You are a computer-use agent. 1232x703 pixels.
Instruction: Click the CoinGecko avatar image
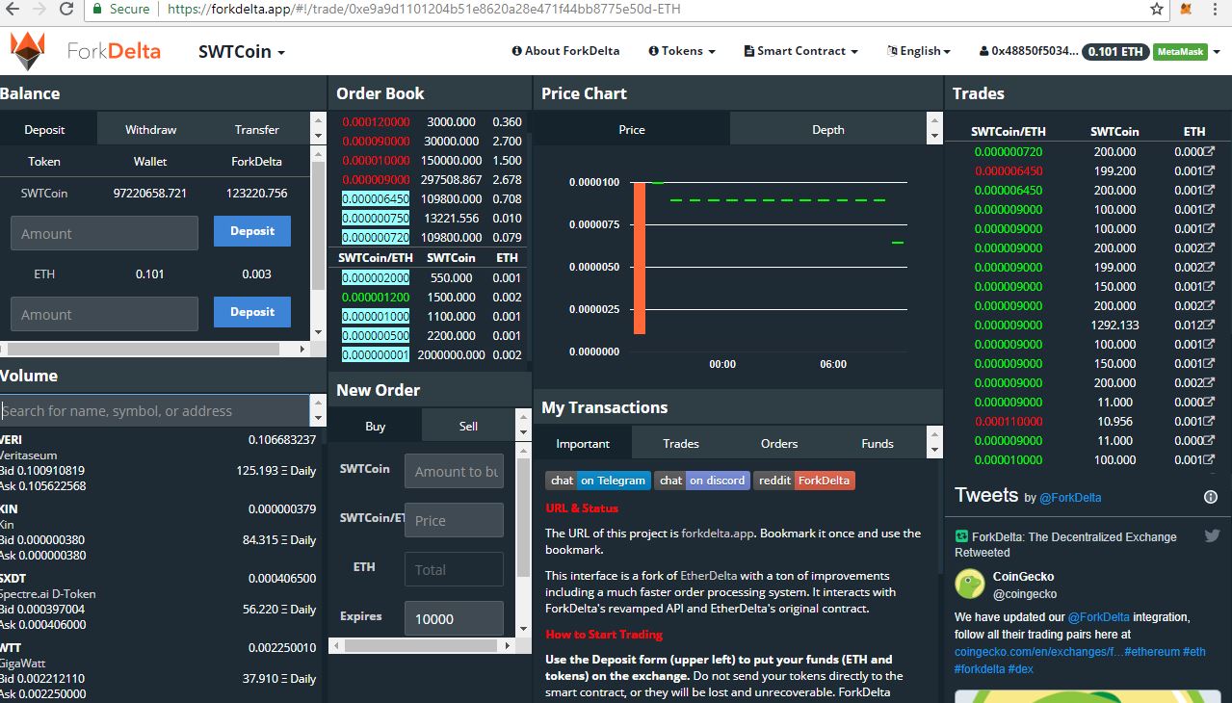(969, 584)
